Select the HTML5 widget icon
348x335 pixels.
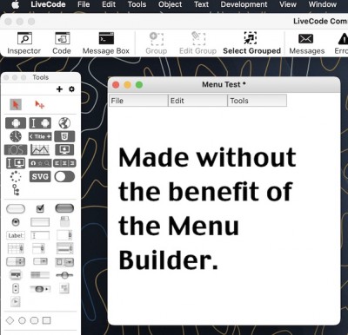coord(64,136)
